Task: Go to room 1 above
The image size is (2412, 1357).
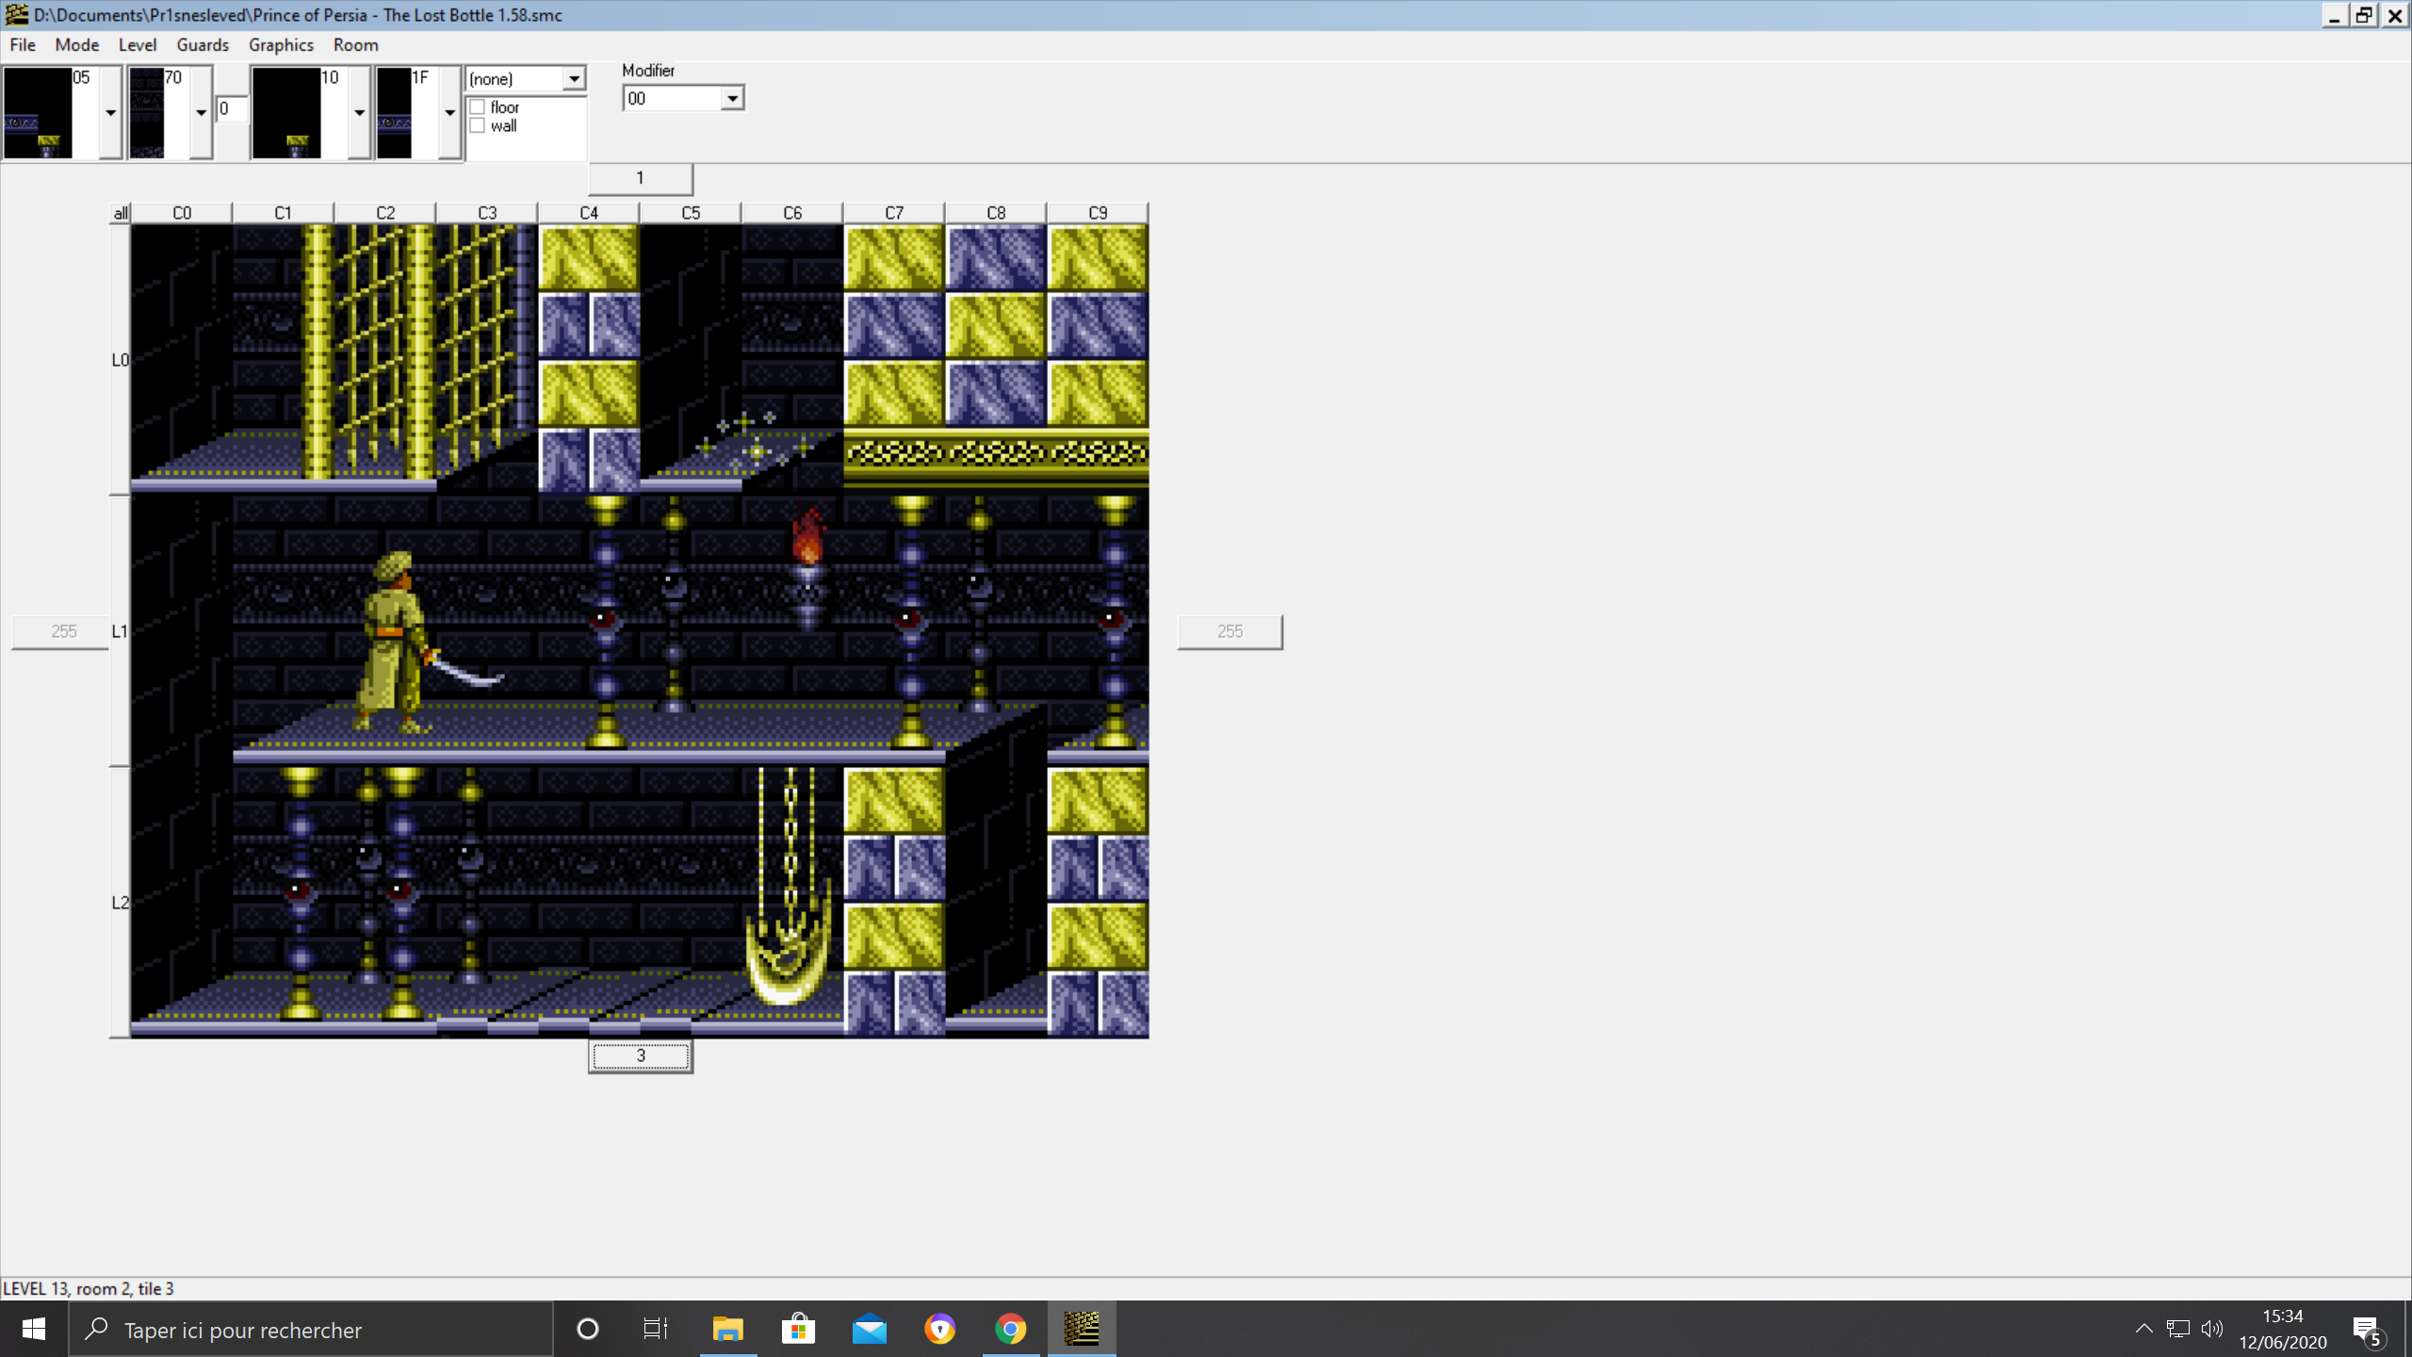Action: pyautogui.click(x=641, y=178)
